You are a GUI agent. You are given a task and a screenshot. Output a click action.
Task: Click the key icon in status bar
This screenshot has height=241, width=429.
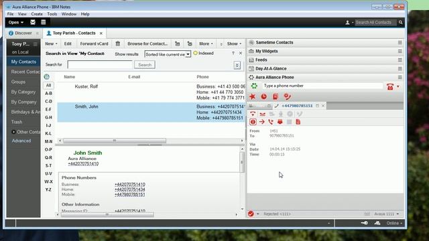pos(364,223)
